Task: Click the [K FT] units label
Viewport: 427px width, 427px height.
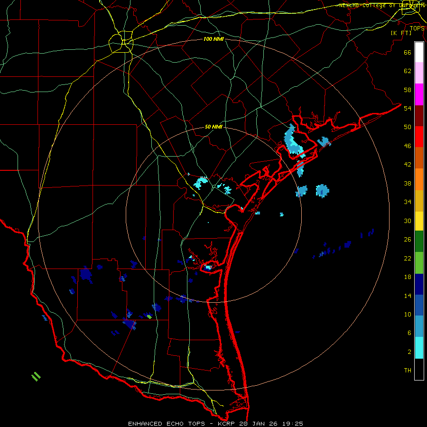Action: (401, 33)
